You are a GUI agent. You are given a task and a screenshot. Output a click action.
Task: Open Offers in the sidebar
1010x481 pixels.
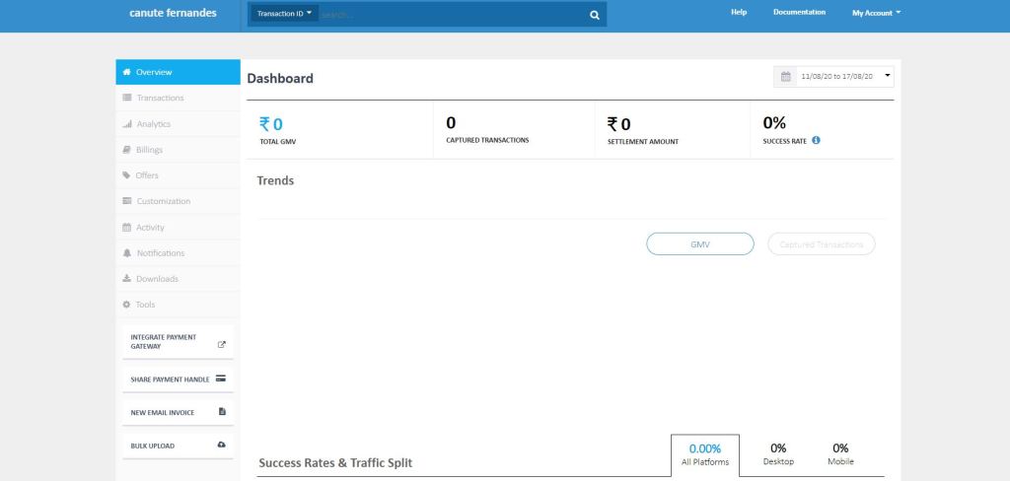pos(179,175)
